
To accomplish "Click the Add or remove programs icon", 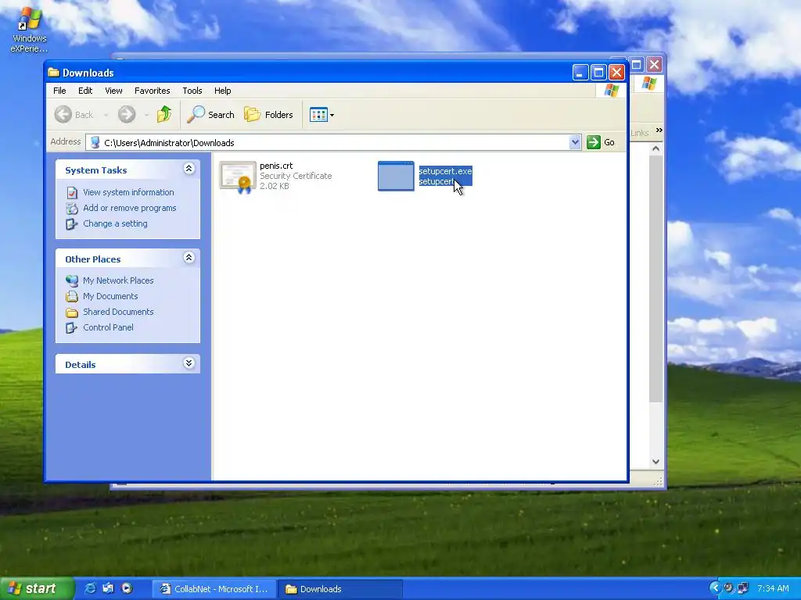I will 72,208.
